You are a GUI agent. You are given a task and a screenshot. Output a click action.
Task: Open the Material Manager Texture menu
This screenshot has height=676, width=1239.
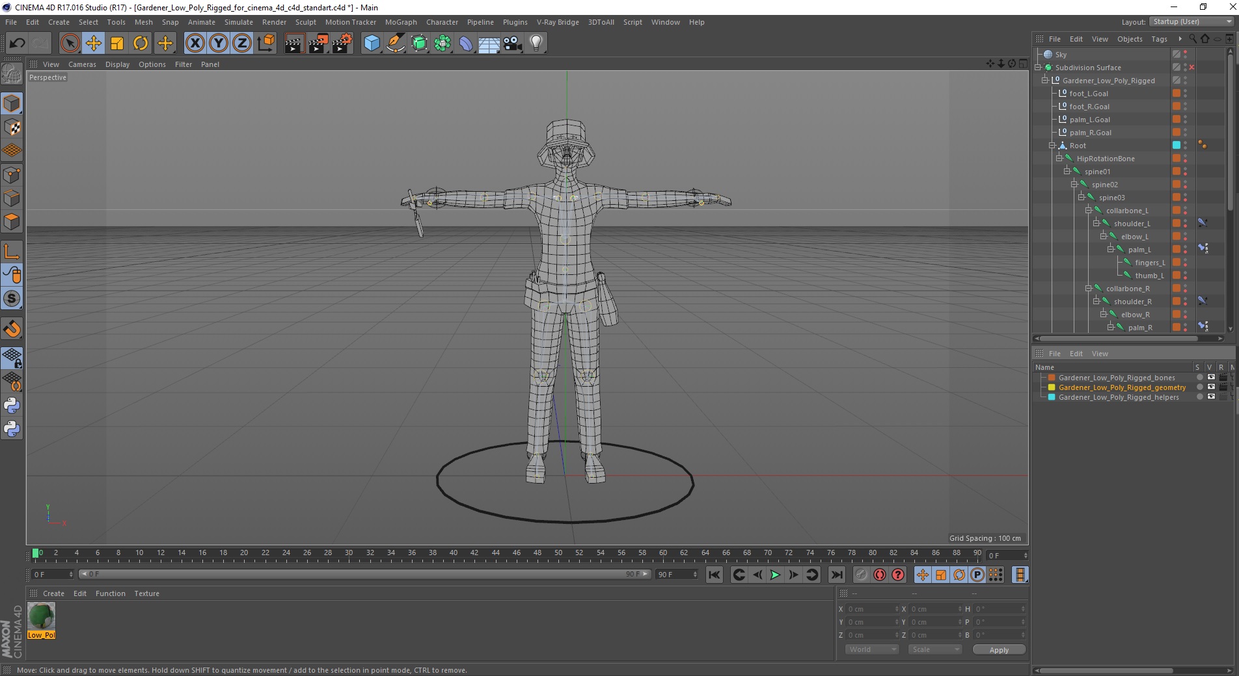(x=146, y=593)
